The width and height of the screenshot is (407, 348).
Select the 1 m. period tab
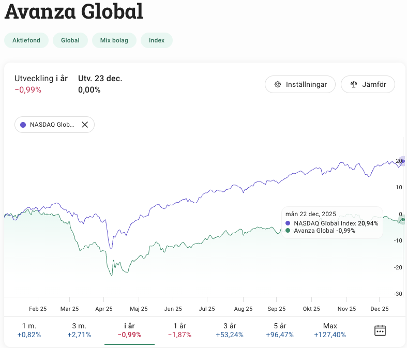29,330
